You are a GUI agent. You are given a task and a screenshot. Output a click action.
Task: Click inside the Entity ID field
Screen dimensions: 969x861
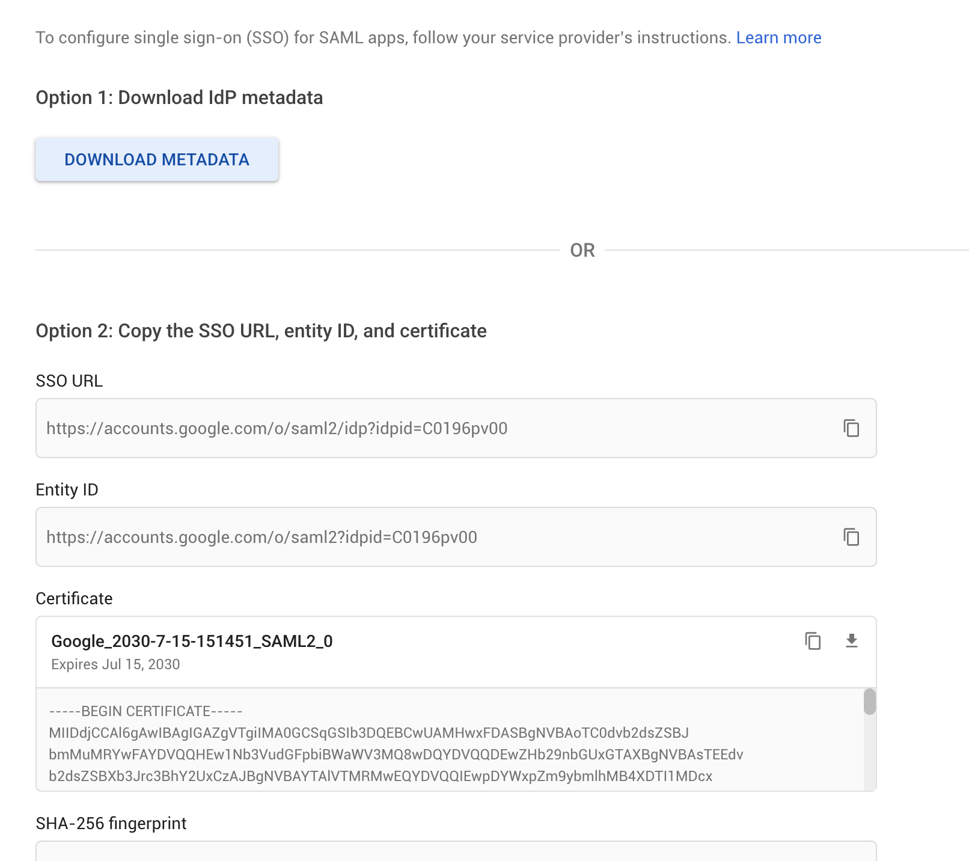point(456,537)
